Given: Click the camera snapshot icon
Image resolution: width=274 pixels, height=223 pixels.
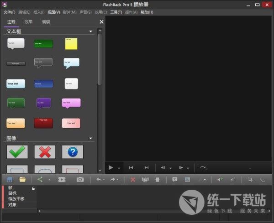Looking at the screenshot, I should [x=80, y=180].
